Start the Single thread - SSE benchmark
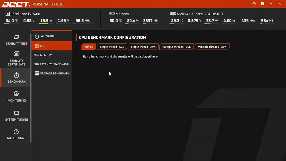This screenshot has height=161, width=286. click(112, 47)
